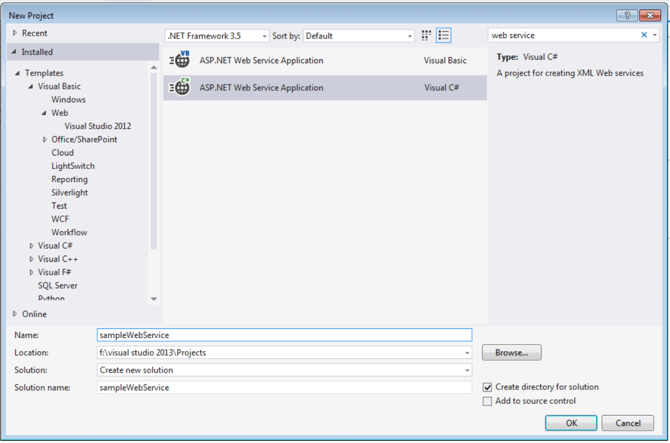The image size is (670, 443).
Task: Collapse the Web tree node arrow
Action: [44, 113]
